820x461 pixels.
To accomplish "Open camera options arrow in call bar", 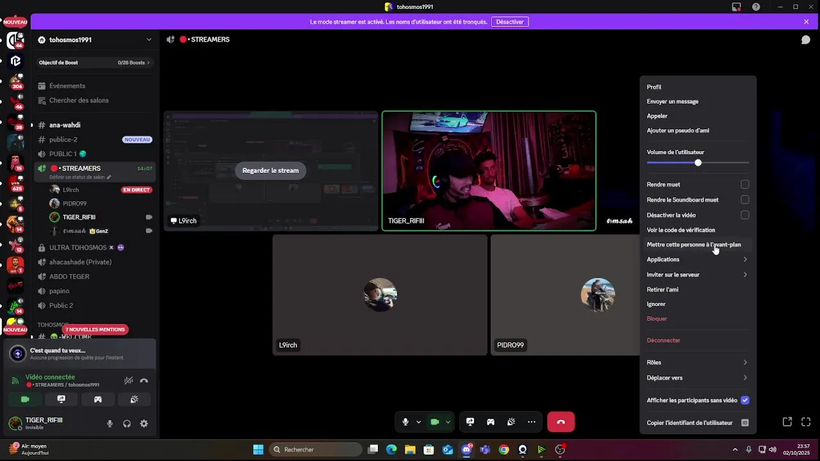I will [448, 422].
